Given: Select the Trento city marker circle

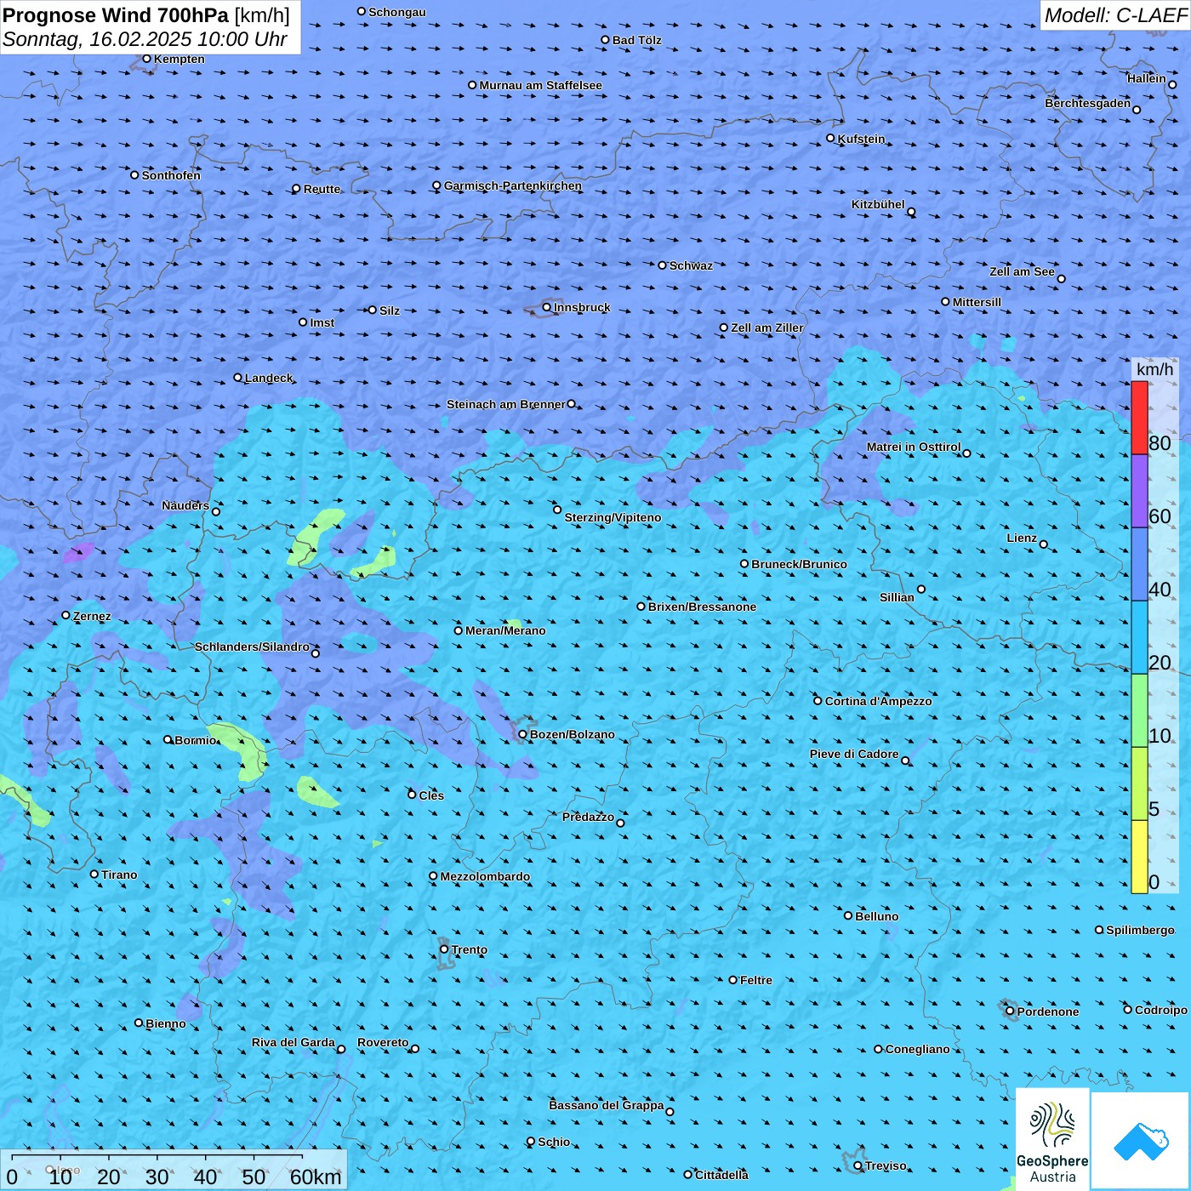Looking at the screenshot, I should coord(444,949).
